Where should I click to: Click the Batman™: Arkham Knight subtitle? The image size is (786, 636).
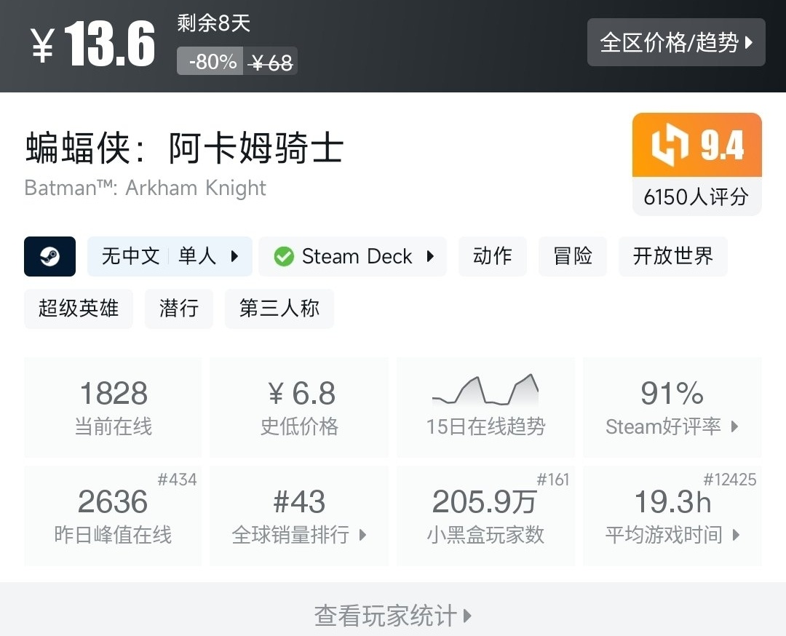coord(146,188)
